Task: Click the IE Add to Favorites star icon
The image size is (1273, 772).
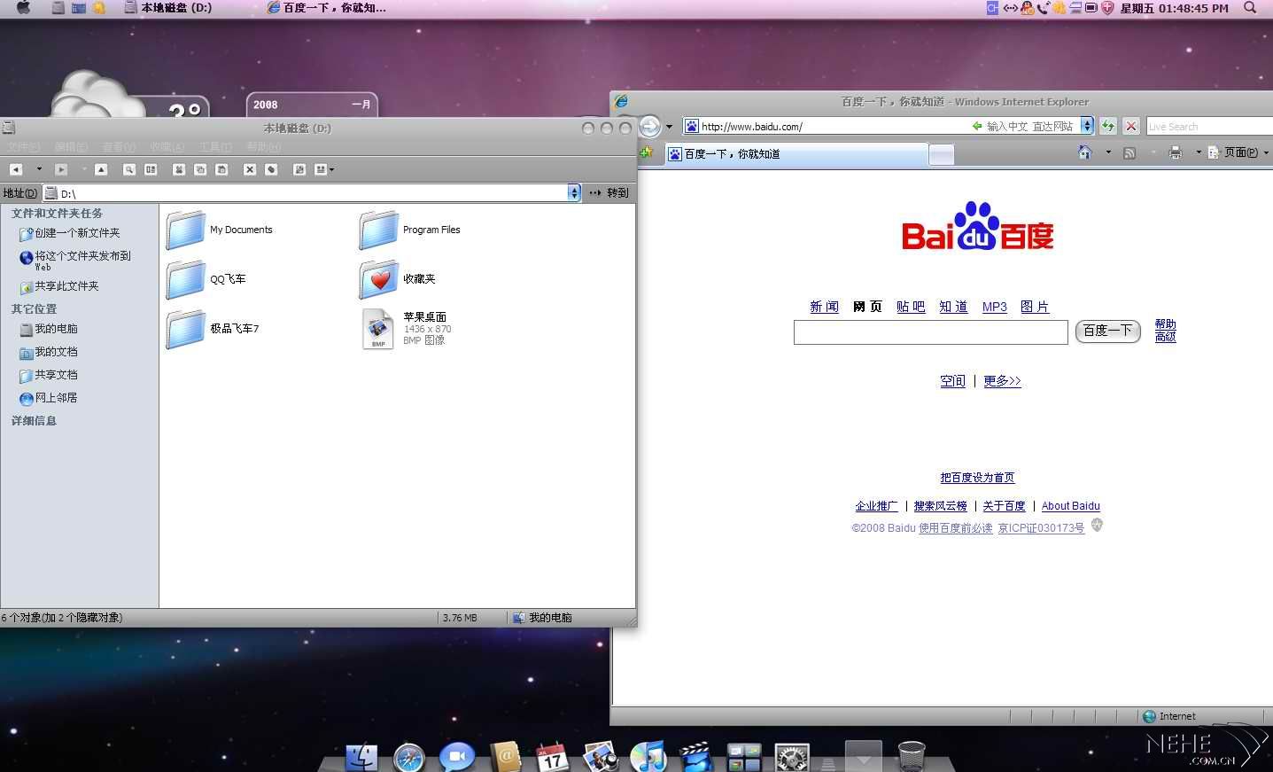Action: coord(647,153)
